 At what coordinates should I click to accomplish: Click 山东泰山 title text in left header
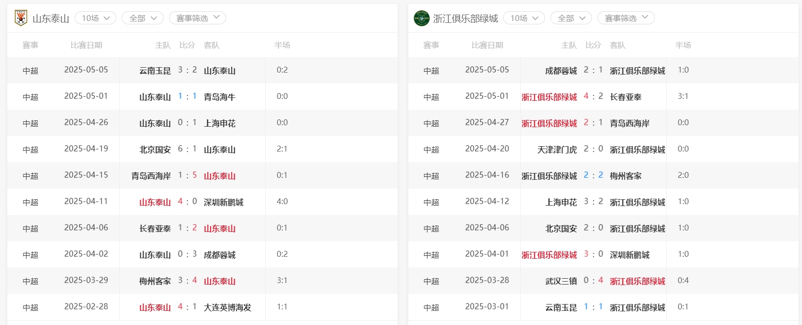(51, 19)
